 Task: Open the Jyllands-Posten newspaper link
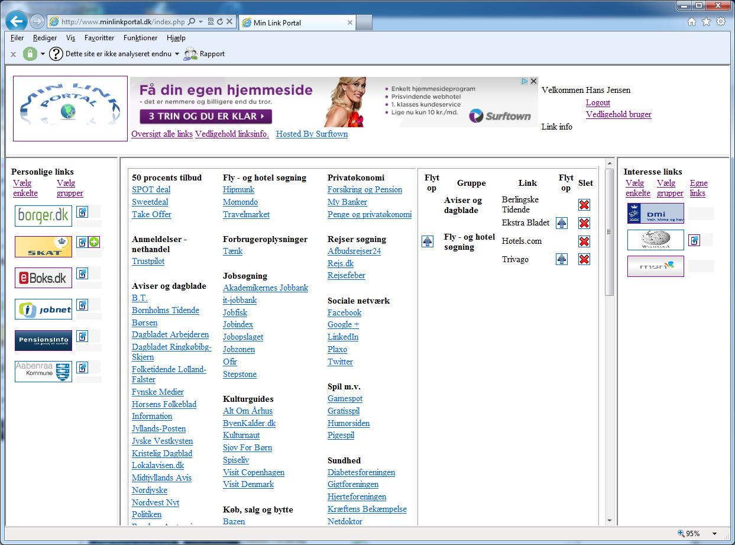tap(159, 428)
